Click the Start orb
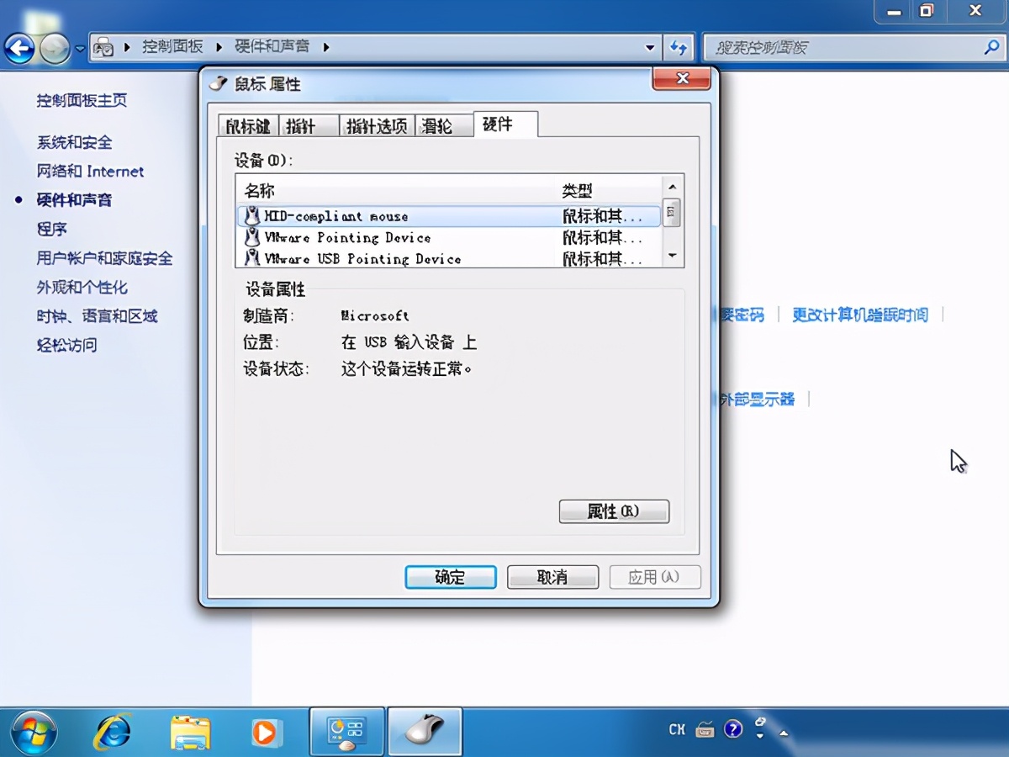 click(x=34, y=730)
